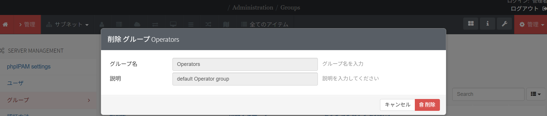Go to the home dashboard icon
Image resolution: width=547 pixels, height=116 pixels.
[5, 24]
